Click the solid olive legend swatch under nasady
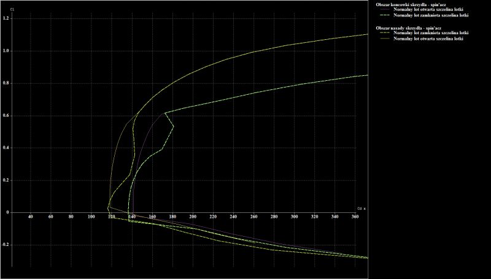 [384, 39]
